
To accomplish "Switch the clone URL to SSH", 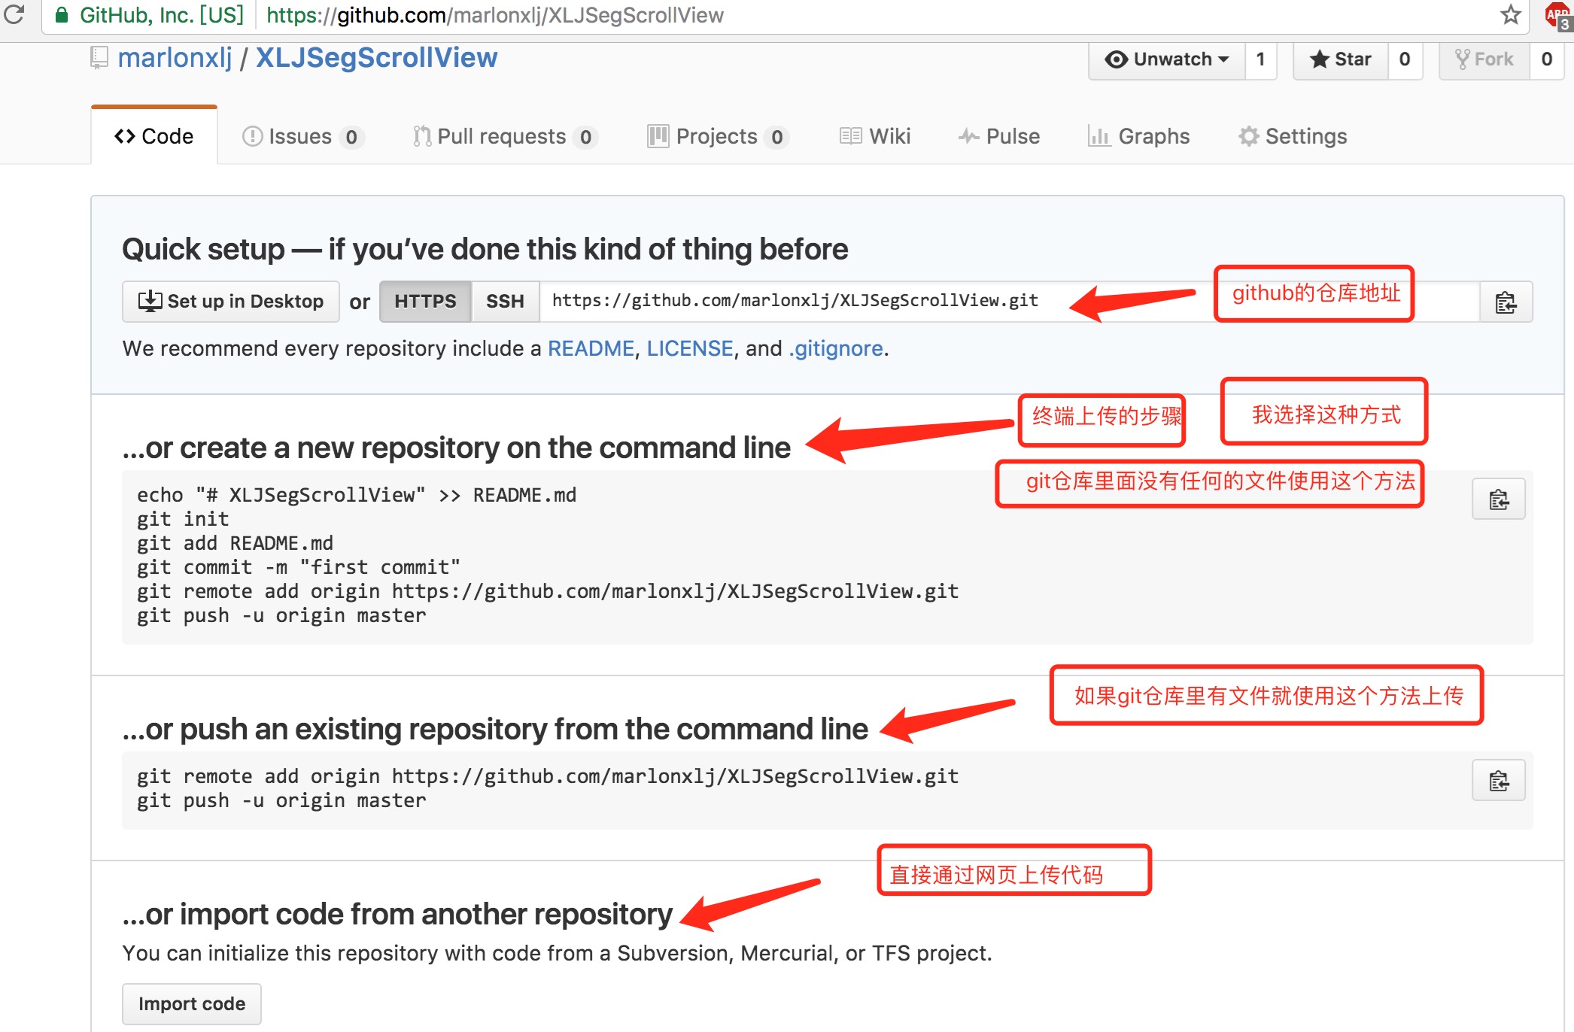I will tap(505, 302).
